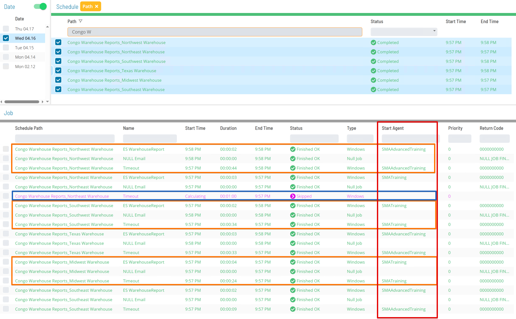Uncheck the Wed 04.16 date checkbox

click(6, 38)
